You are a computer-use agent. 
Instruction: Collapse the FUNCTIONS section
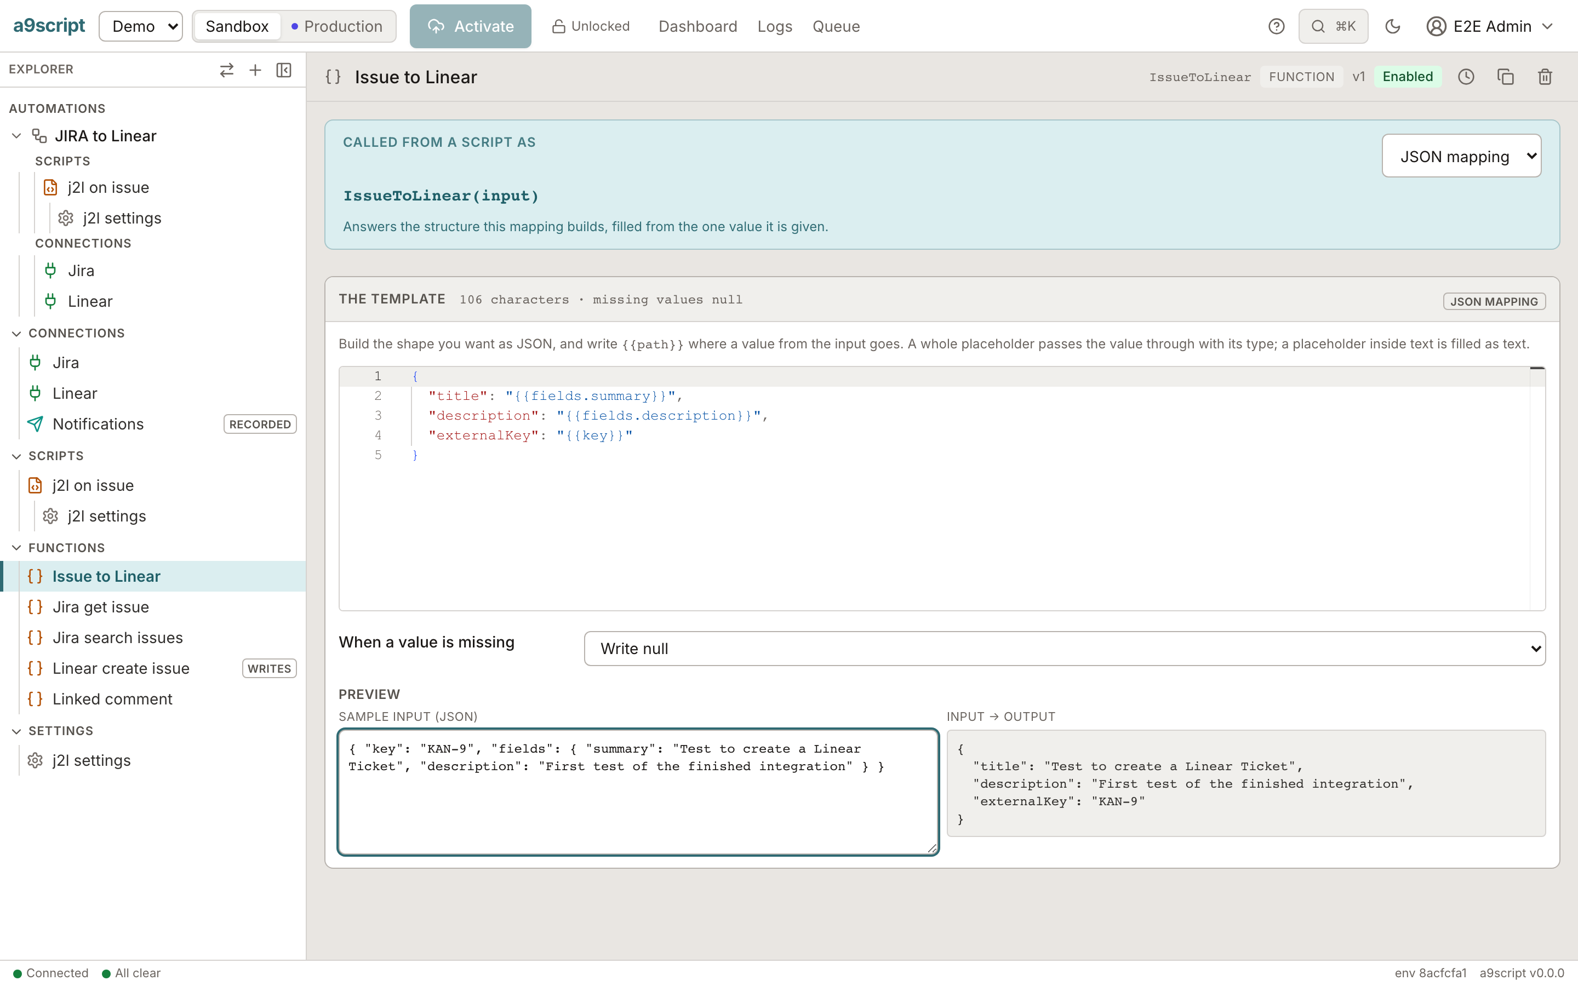point(17,548)
